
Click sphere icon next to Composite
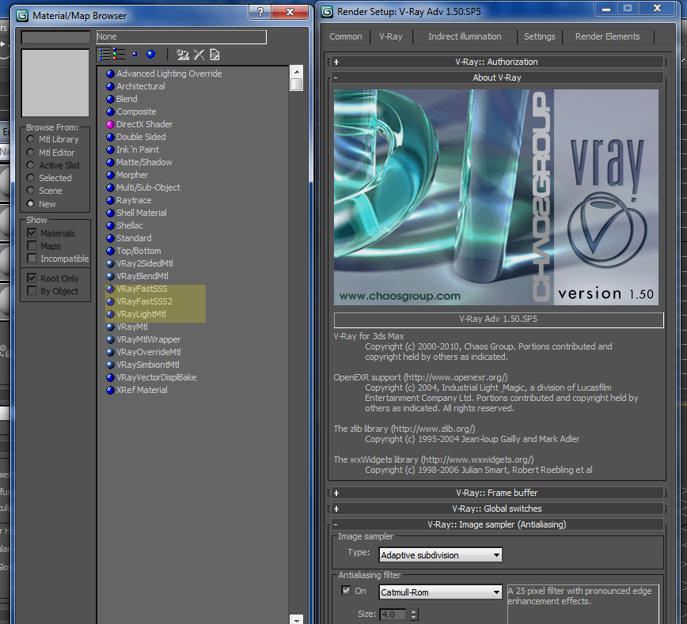pyautogui.click(x=110, y=112)
